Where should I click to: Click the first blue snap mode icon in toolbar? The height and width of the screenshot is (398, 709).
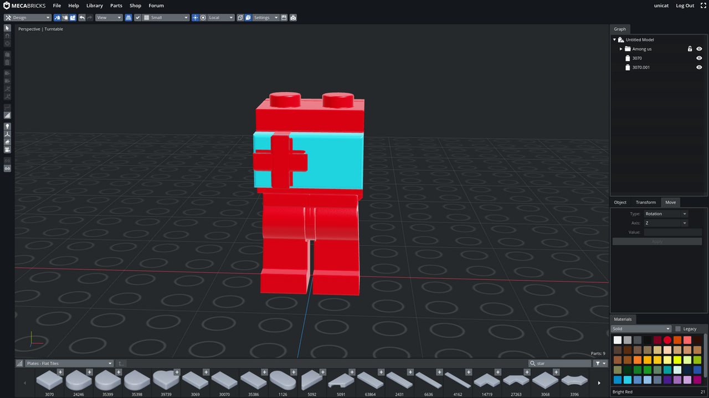click(57, 18)
